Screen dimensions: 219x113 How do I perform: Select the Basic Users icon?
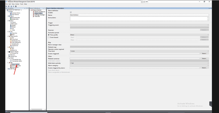tap(11, 50)
